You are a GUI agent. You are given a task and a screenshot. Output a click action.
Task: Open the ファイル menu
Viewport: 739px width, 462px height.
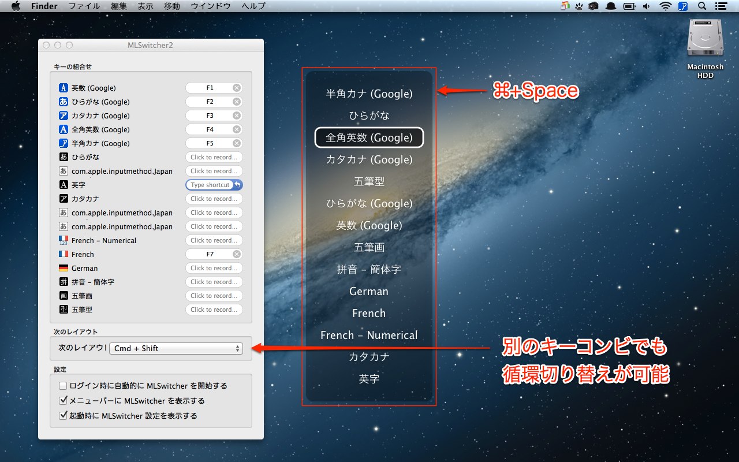pos(84,6)
